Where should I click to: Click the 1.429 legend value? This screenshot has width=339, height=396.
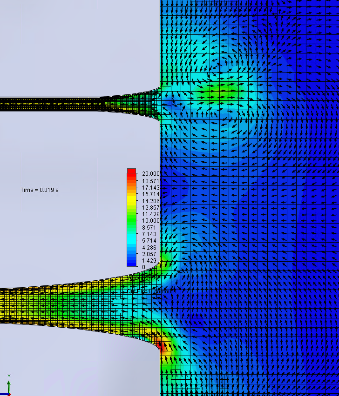click(149, 260)
